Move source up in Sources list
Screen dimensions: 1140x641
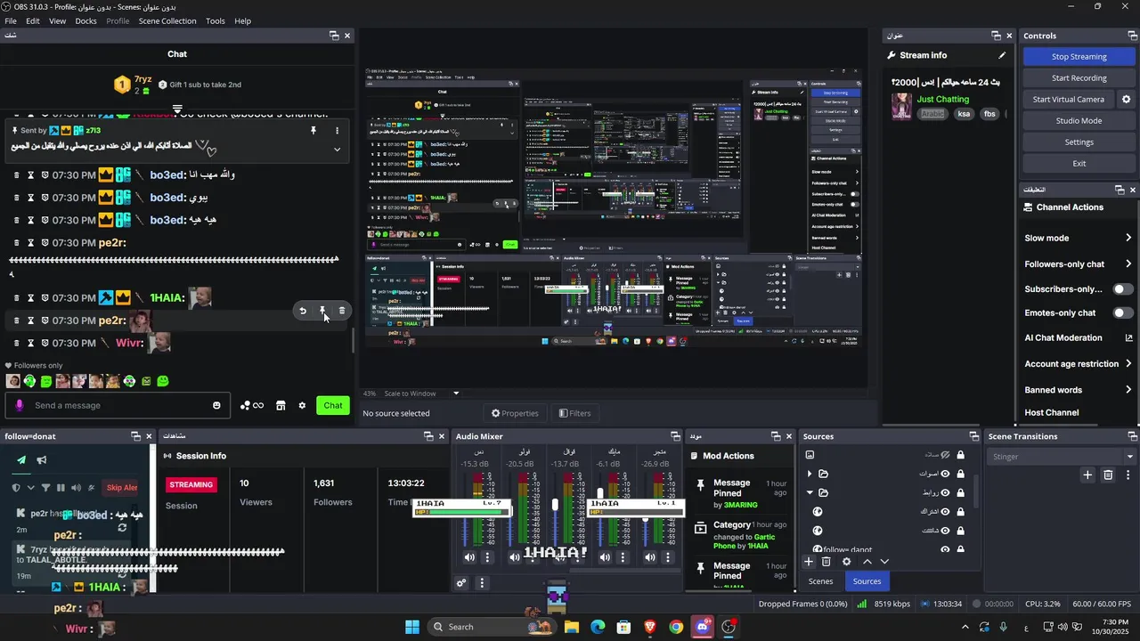tap(867, 562)
